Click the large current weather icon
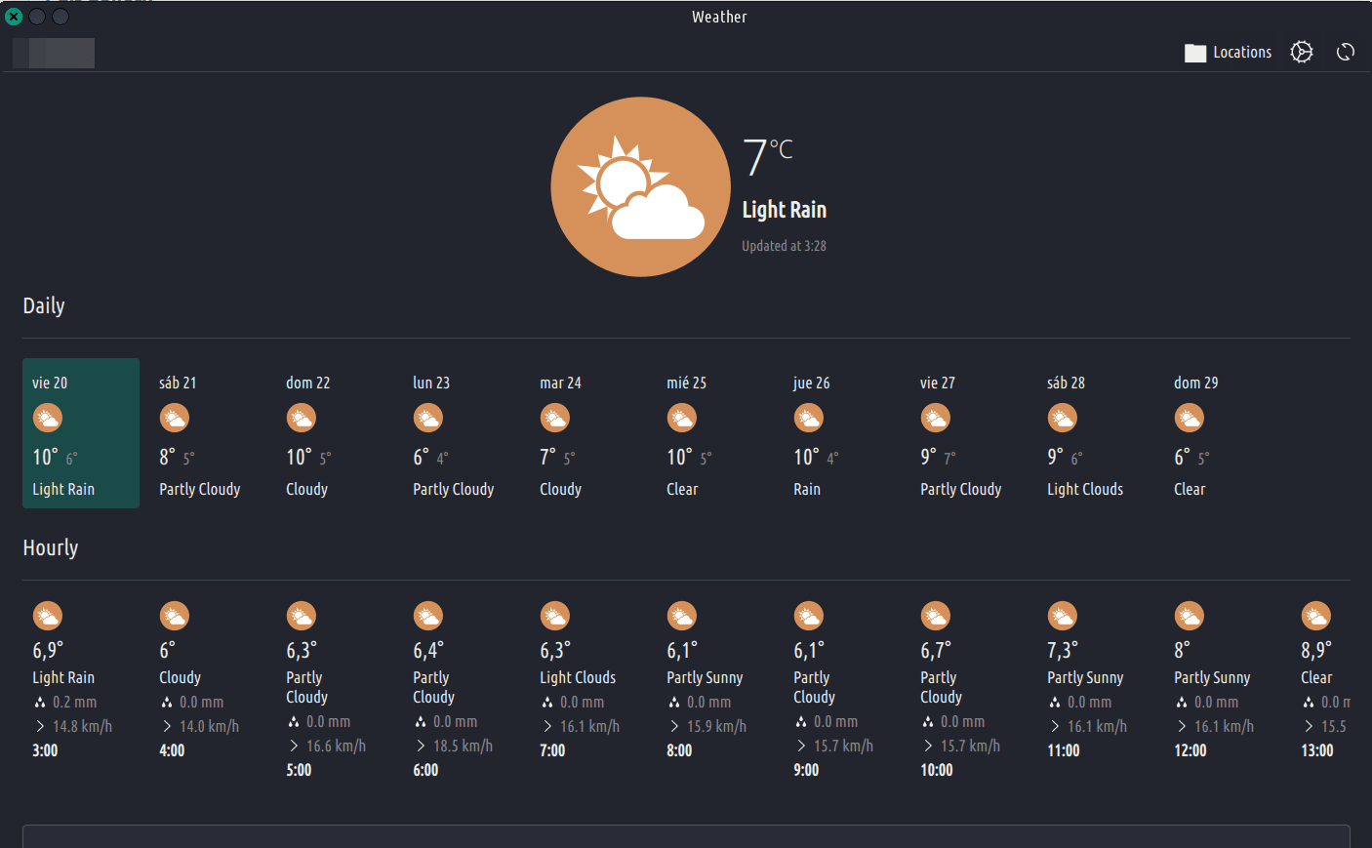 (x=640, y=186)
